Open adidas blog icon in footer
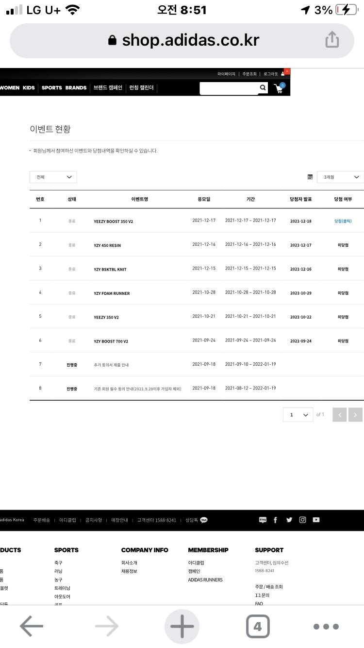364x648 pixels. [x=263, y=520]
